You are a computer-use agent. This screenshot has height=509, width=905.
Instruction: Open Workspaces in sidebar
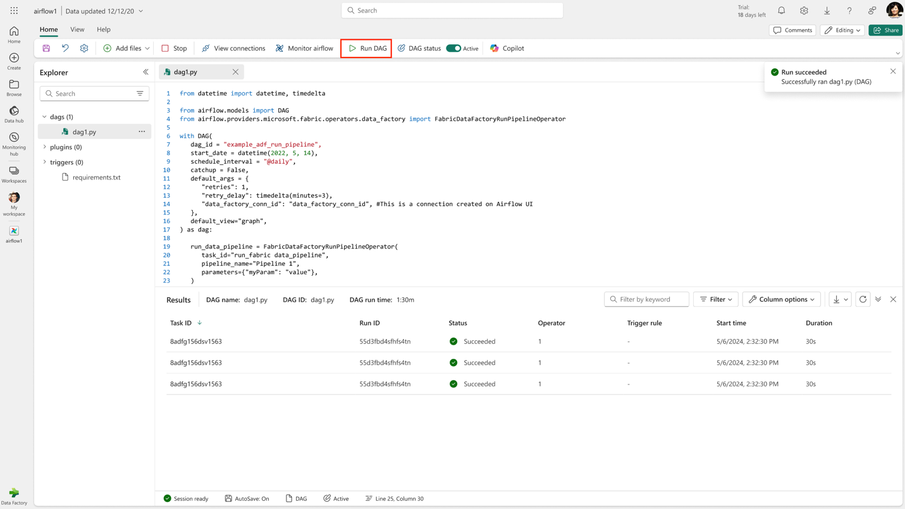tap(14, 175)
